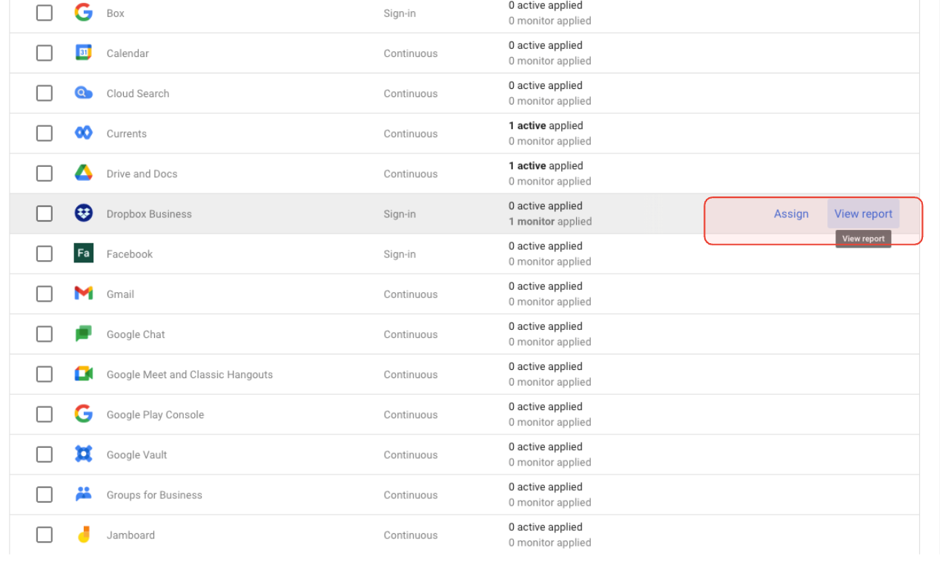This screenshot has height=565, width=940.
Task: Click the Currents app icon
Action: click(84, 133)
